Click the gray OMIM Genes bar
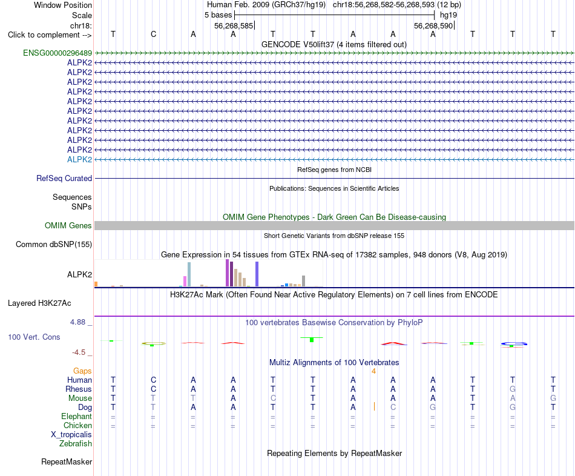Image resolution: width=575 pixels, height=476 pixels. point(334,226)
